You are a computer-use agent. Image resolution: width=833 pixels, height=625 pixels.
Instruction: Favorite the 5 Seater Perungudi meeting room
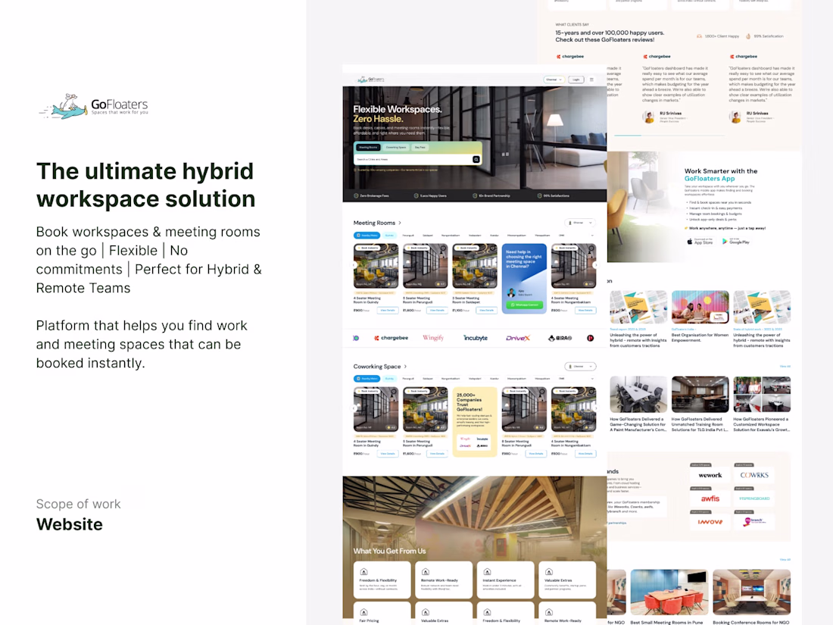[x=444, y=248]
